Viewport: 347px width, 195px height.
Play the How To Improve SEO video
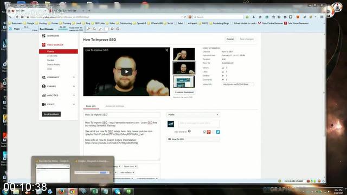click(x=126, y=71)
